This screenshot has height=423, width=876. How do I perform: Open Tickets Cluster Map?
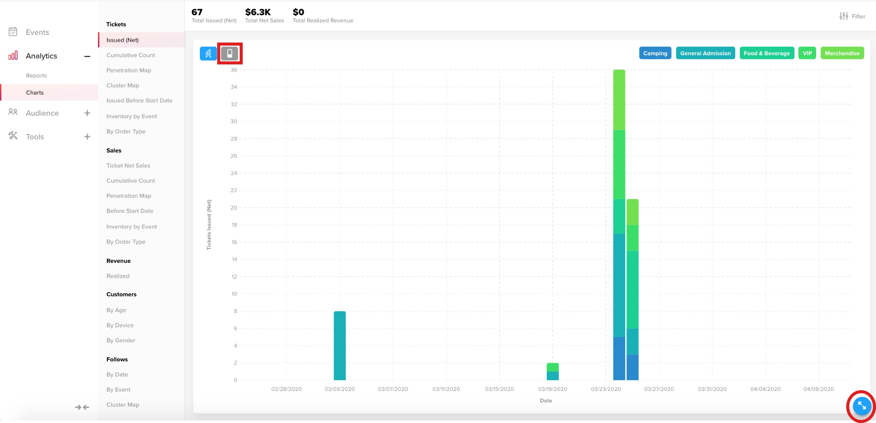tap(122, 85)
